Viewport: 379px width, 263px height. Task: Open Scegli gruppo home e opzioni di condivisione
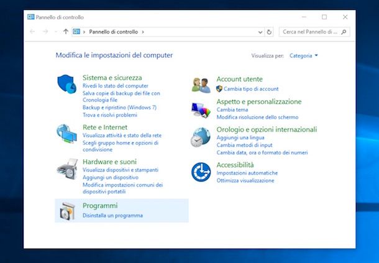click(x=121, y=146)
